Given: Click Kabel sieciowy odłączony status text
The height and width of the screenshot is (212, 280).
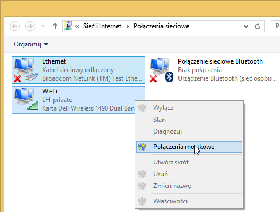Looking at the screenshot, I should pos(78,70).
